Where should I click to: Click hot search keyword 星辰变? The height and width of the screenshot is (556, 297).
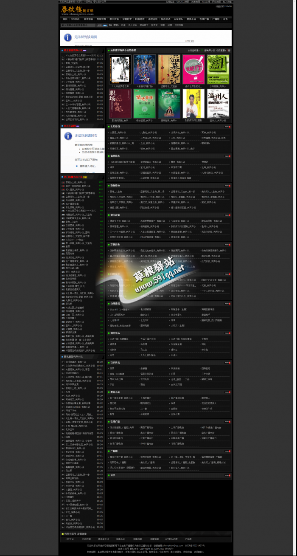(155, 25)
